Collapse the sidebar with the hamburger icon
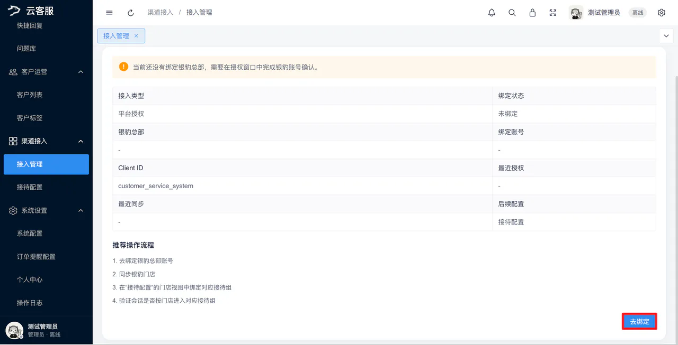Image resolution: width=678 pixels, height=345 pixels. coord(109,13)
